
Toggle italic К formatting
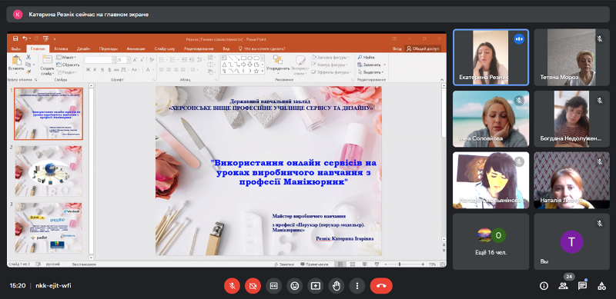pyautogui.click(x=95, y=70)
